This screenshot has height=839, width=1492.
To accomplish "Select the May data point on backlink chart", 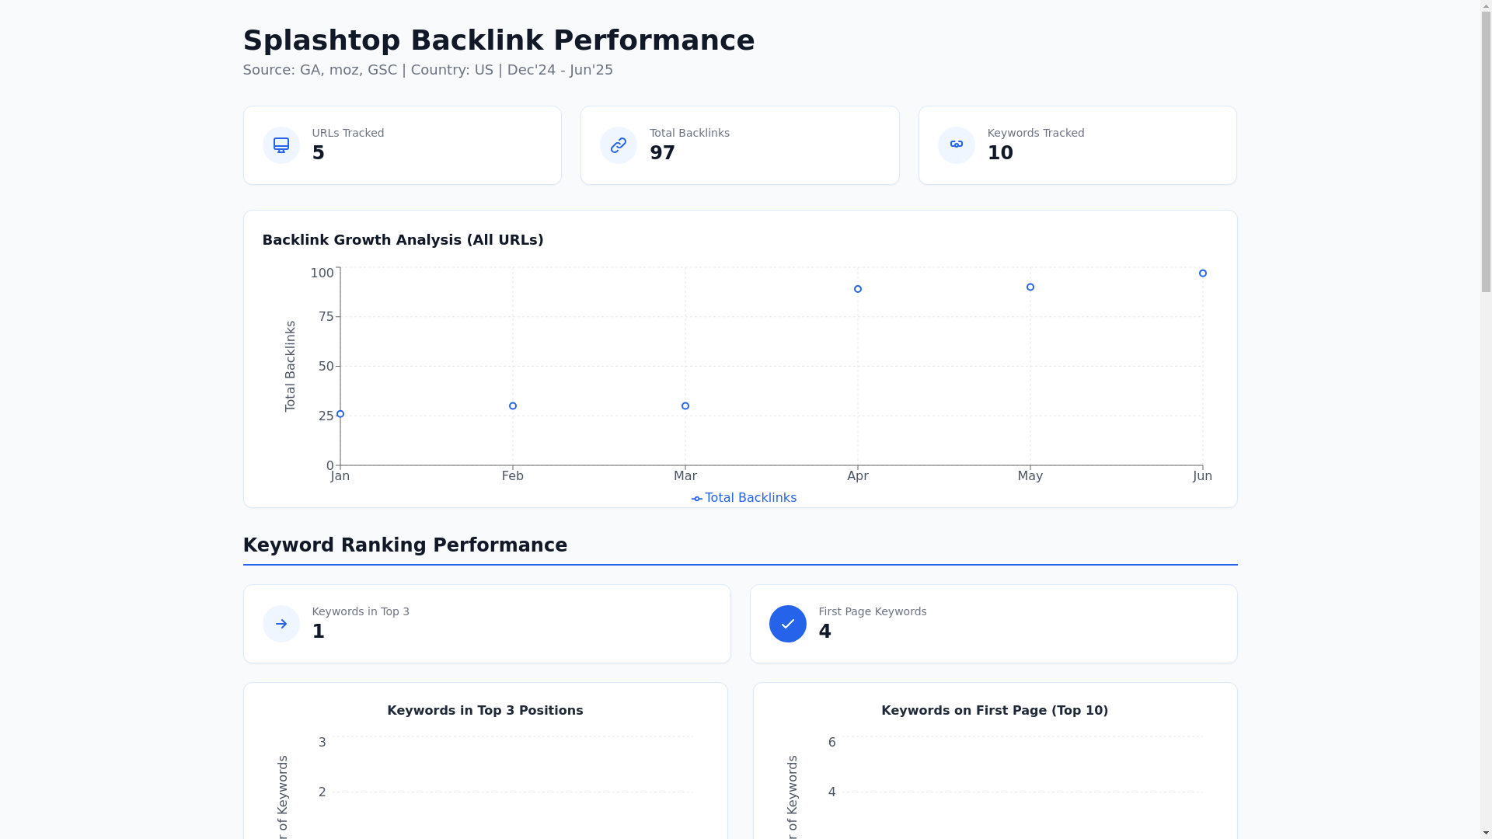I will click(1030, 287).
